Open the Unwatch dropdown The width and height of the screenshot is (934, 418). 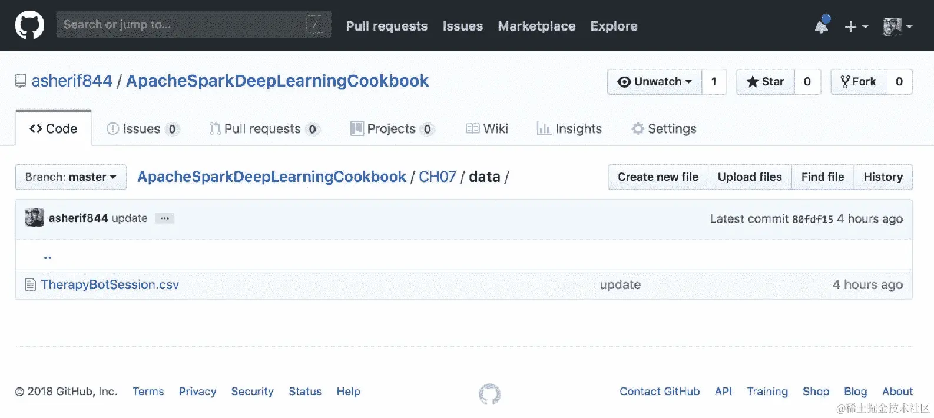[x=654, y=82]
